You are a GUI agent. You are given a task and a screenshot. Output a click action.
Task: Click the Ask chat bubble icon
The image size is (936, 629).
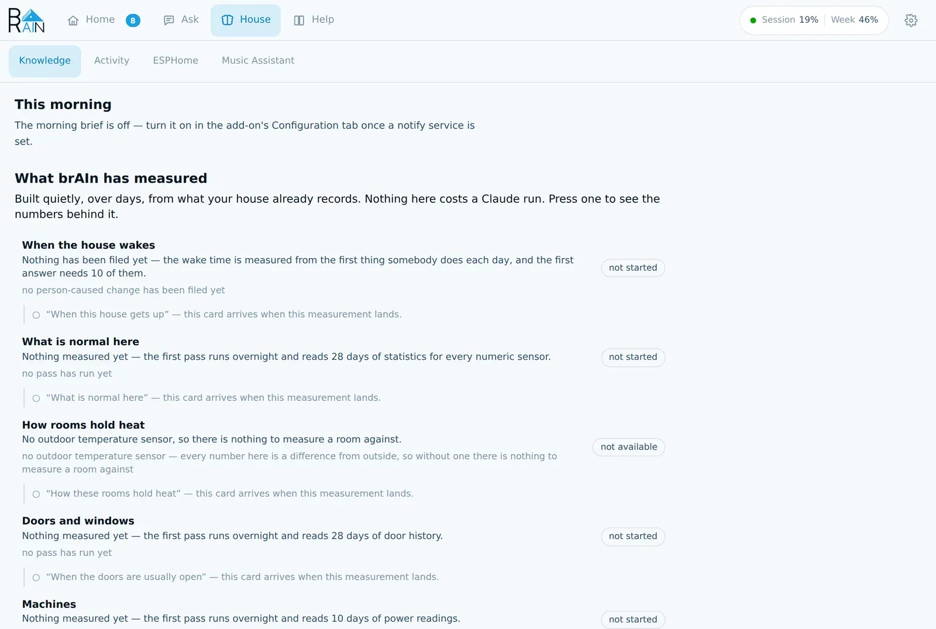[169, 20]
